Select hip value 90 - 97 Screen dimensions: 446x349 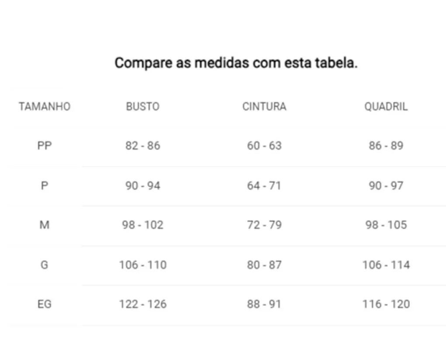386,186
